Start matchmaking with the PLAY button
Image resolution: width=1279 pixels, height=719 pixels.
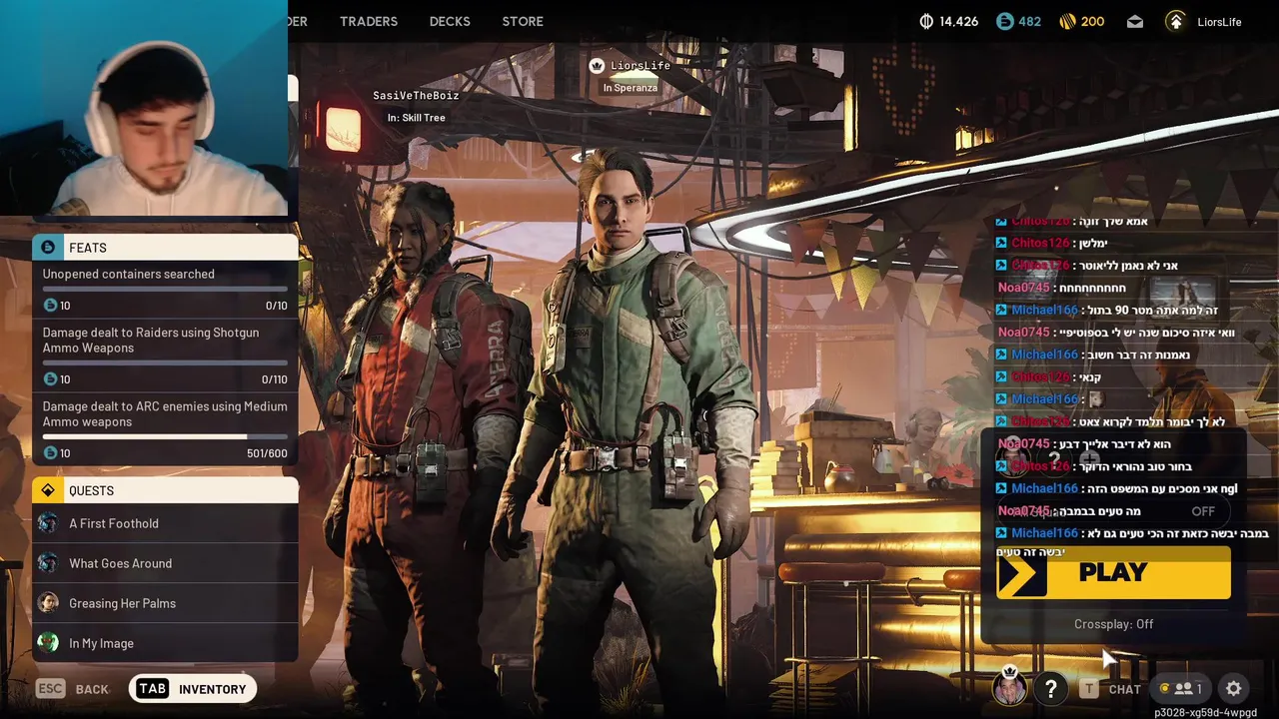[x=1113, y=572]
